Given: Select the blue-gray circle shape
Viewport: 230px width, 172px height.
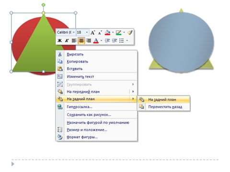Looking at the screenshot, I should tap(181, 42).
